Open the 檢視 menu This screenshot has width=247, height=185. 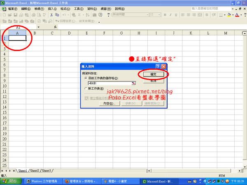pos(39,9)
